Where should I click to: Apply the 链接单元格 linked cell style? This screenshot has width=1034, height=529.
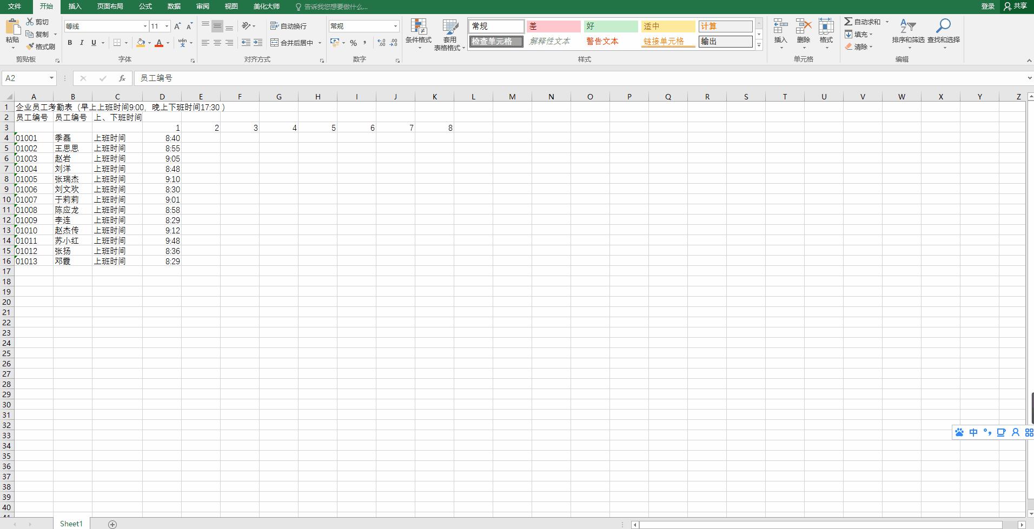coord(668,42)
